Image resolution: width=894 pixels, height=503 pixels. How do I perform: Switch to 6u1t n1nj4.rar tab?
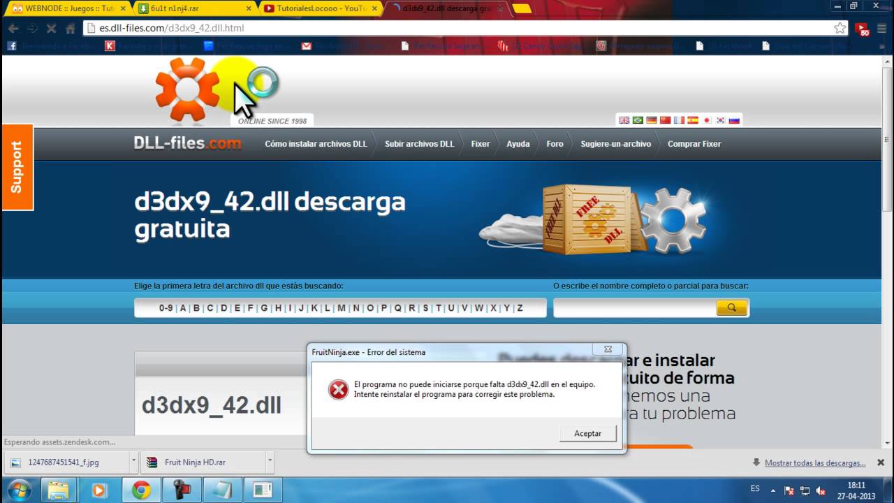click(x=195, y=8)
